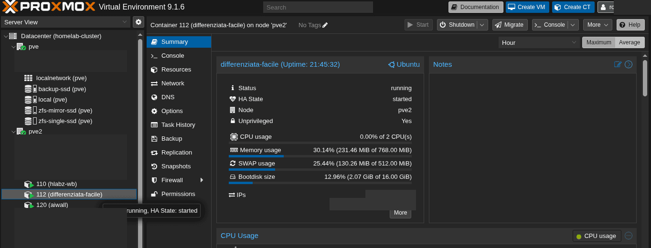
Task: Open the Console menu item
Action: (x=179, y=56)
